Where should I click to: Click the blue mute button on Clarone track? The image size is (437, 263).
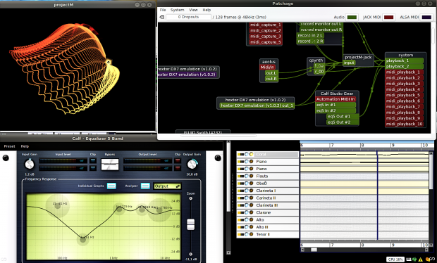[x=247, y=212]
